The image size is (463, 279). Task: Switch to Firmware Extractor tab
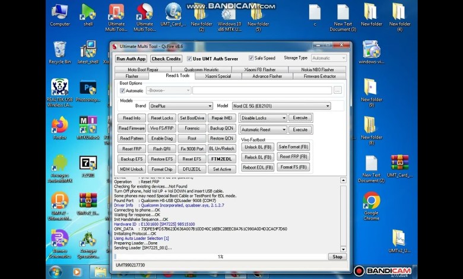click(x=320, y=76)
